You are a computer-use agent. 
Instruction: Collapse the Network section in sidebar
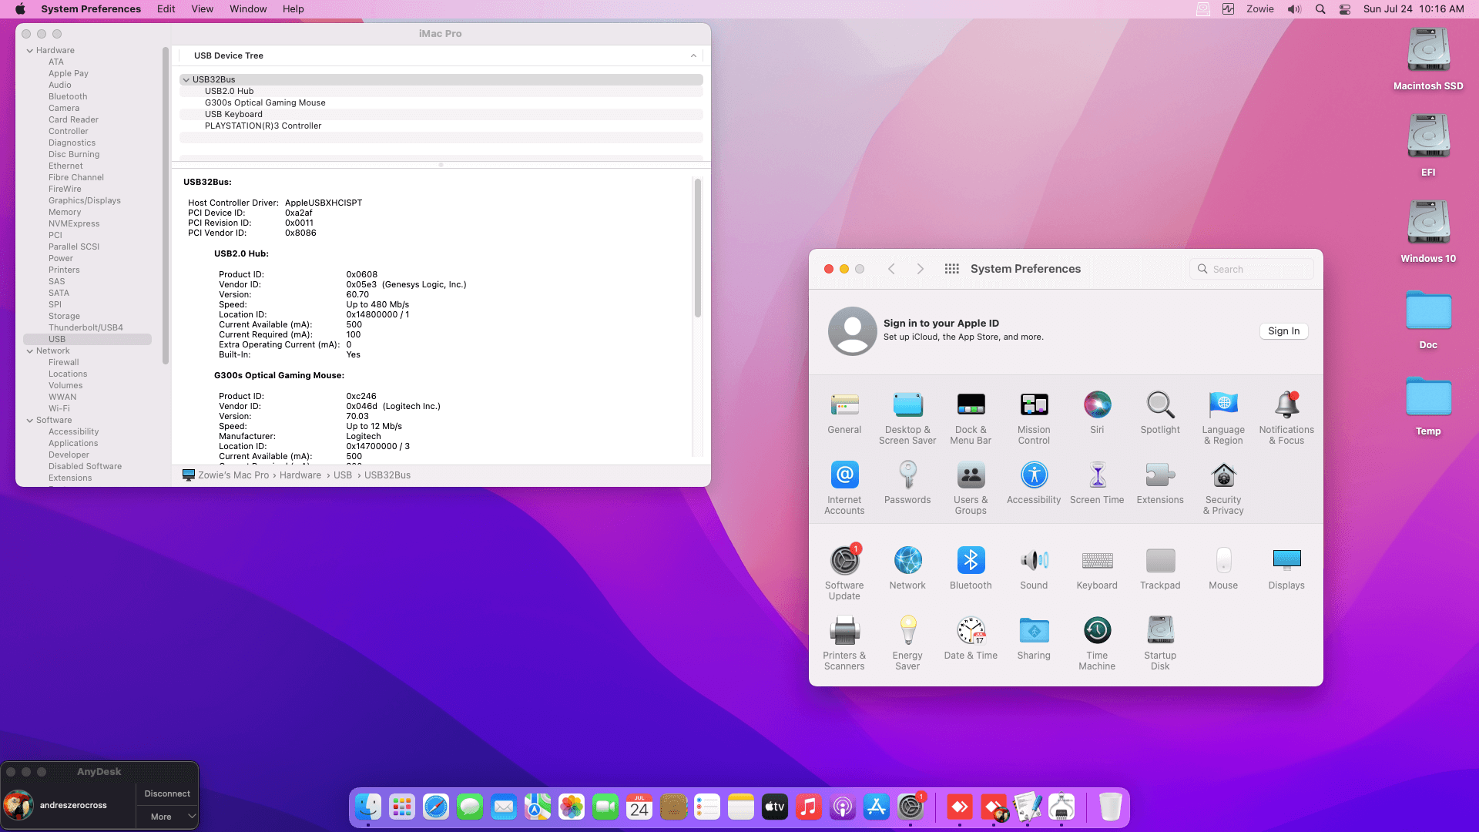pyautogui.click(x=30, y=351)
